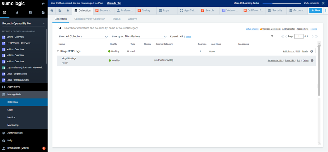Open the Home tab icon

[52, 11]
